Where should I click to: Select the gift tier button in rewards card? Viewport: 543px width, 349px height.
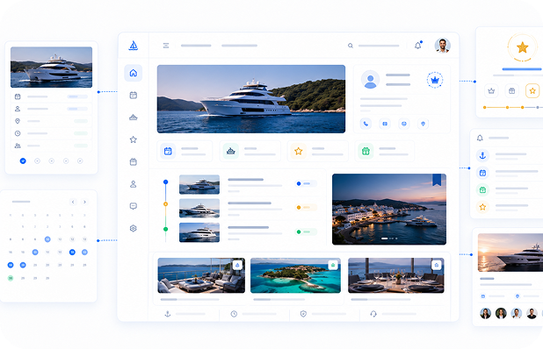(x=512, y=91)
